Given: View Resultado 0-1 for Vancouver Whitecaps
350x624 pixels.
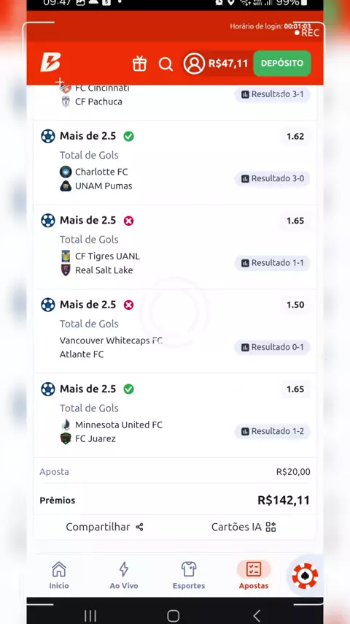Looking at the screenshot, I should 272,347.
